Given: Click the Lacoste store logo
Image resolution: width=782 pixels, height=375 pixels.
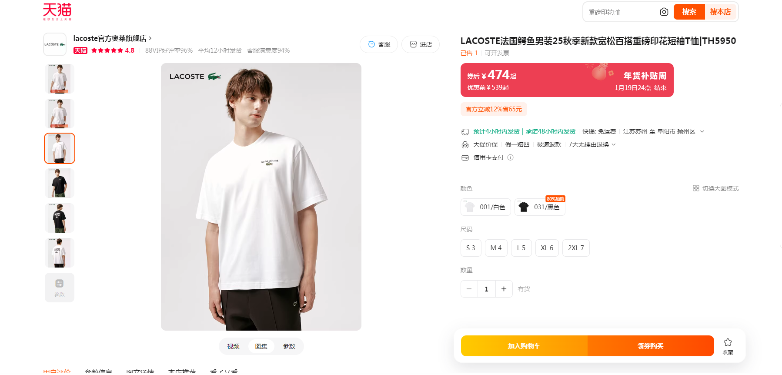Looking at the screenshot, I should click(55, 44).
